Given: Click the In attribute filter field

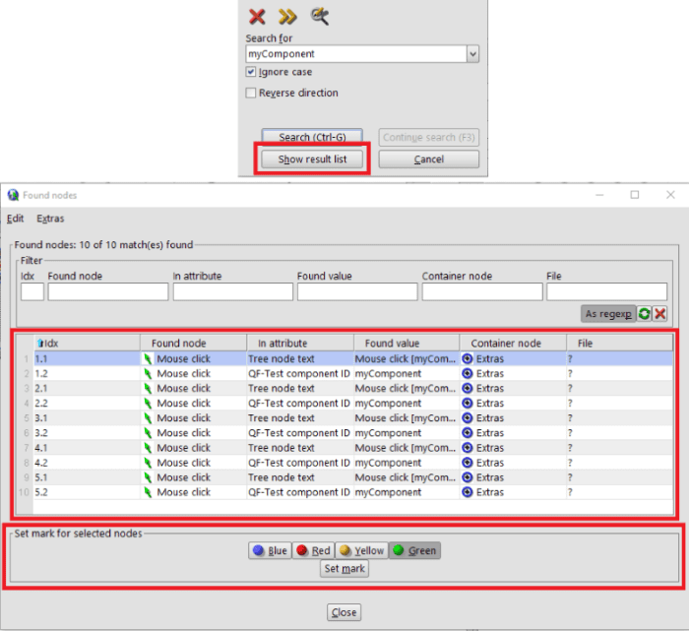Looking at the screenshot, I should (233, 291).
